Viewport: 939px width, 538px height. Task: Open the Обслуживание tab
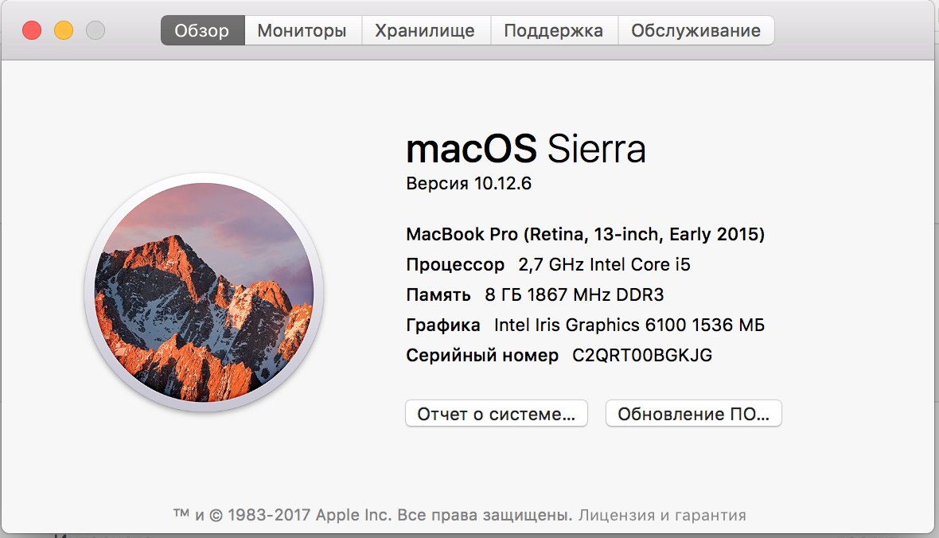695,30
